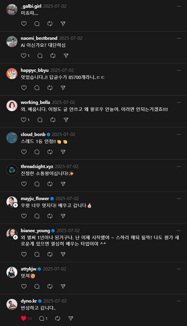The image size is (187, 326).
Task: Reply to naomi_bestbrand's comment
Action: (x=40, y=56)
